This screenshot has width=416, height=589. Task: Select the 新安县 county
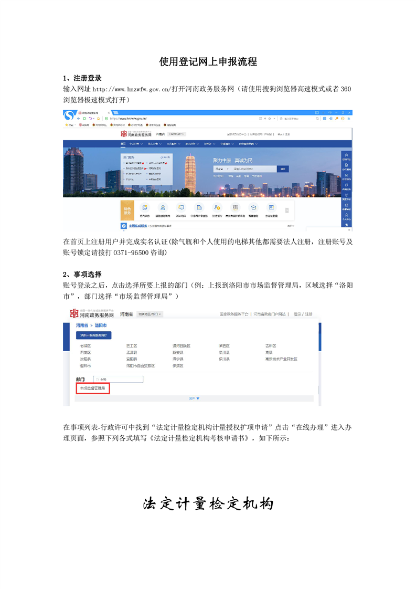pos(178,353)
